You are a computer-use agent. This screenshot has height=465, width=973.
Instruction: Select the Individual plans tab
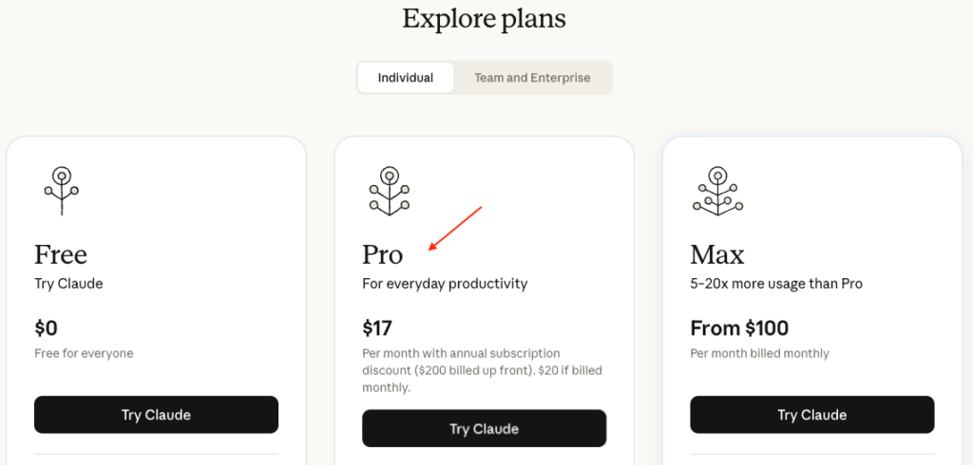coord(406,78)
